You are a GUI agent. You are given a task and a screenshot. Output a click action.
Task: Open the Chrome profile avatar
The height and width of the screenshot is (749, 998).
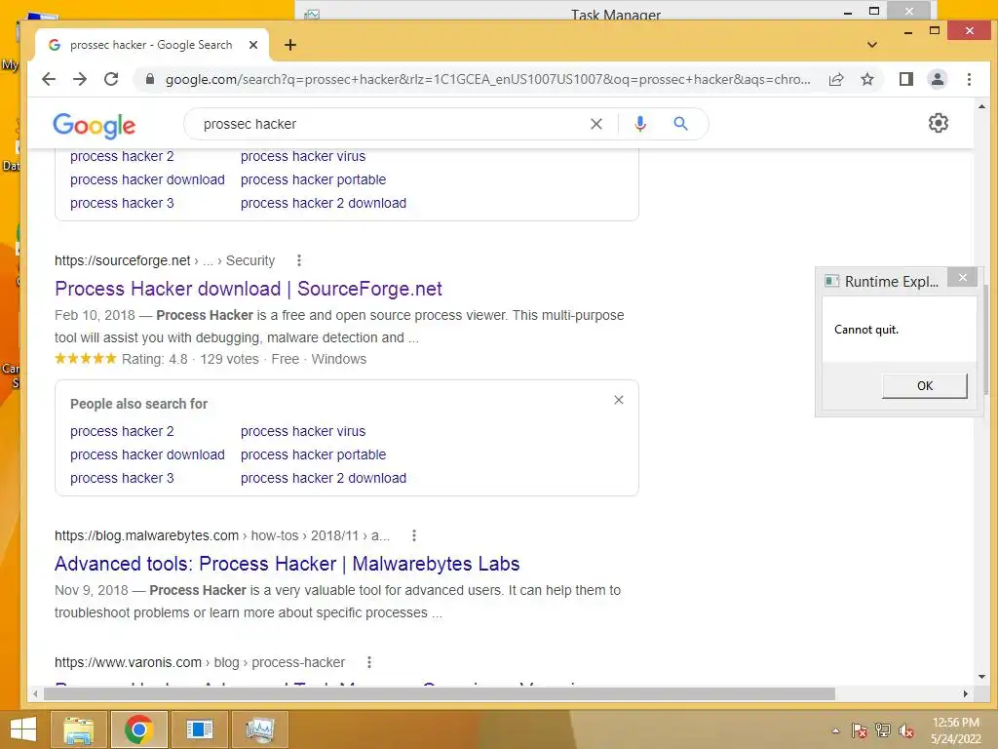tap(937, 79)
